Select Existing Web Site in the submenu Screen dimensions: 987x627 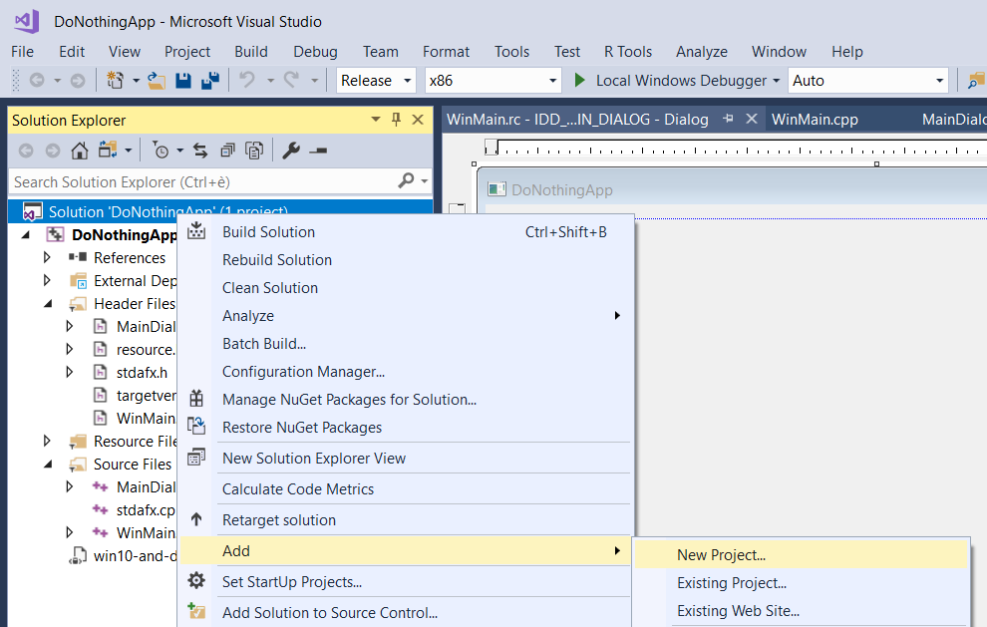pos(801,611)
